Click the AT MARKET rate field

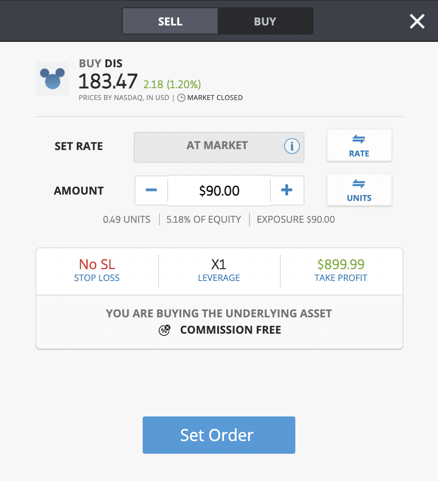pyautogui.click(x=219, y=147)
